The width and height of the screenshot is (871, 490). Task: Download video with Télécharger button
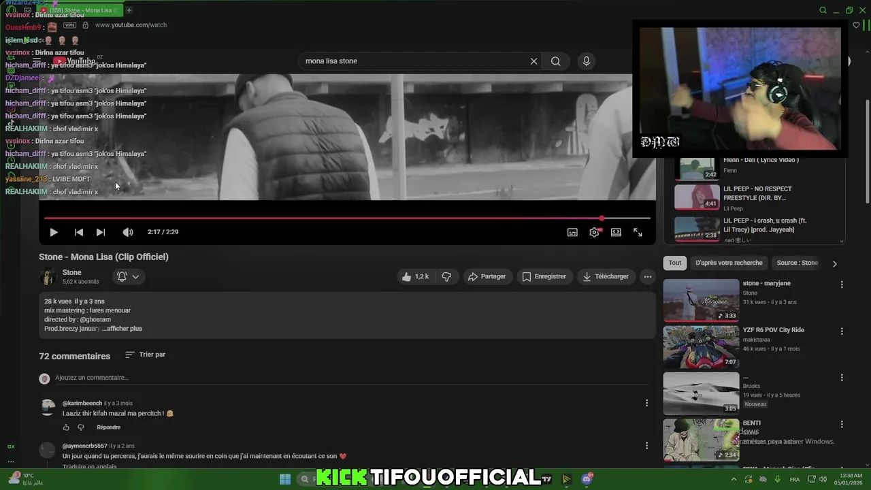click(606, 276)
